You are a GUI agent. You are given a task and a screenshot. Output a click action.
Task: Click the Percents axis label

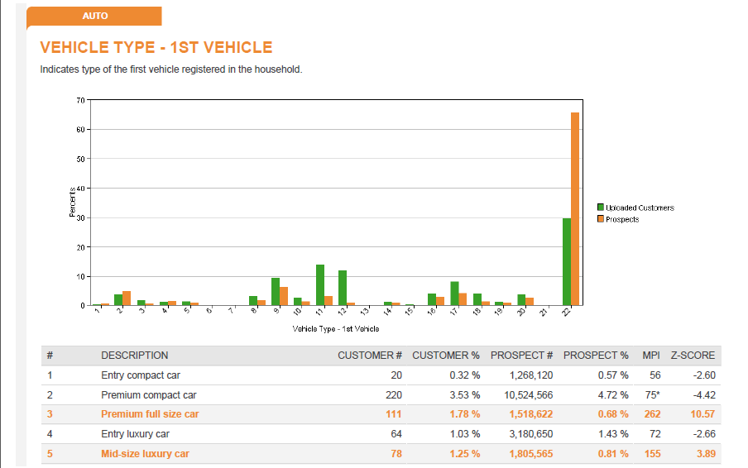pyautogui.click(x=73, y=202)
